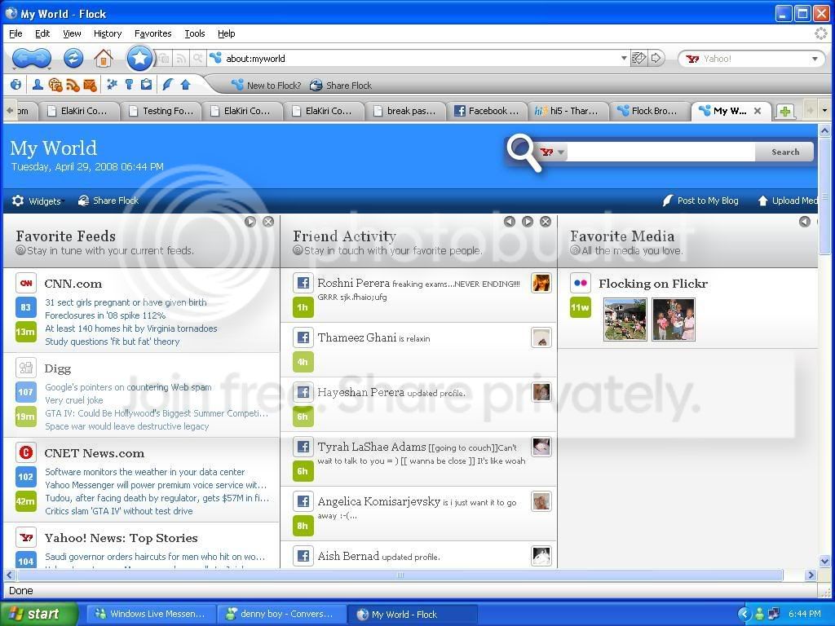Switch to the Testing Fo... tab
The image size is (835, 626).
[x=161, y=111]
